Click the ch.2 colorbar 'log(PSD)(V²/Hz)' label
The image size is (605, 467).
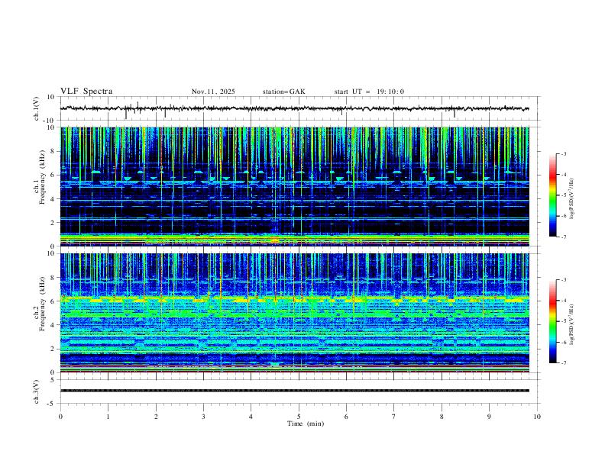point(571,324)
